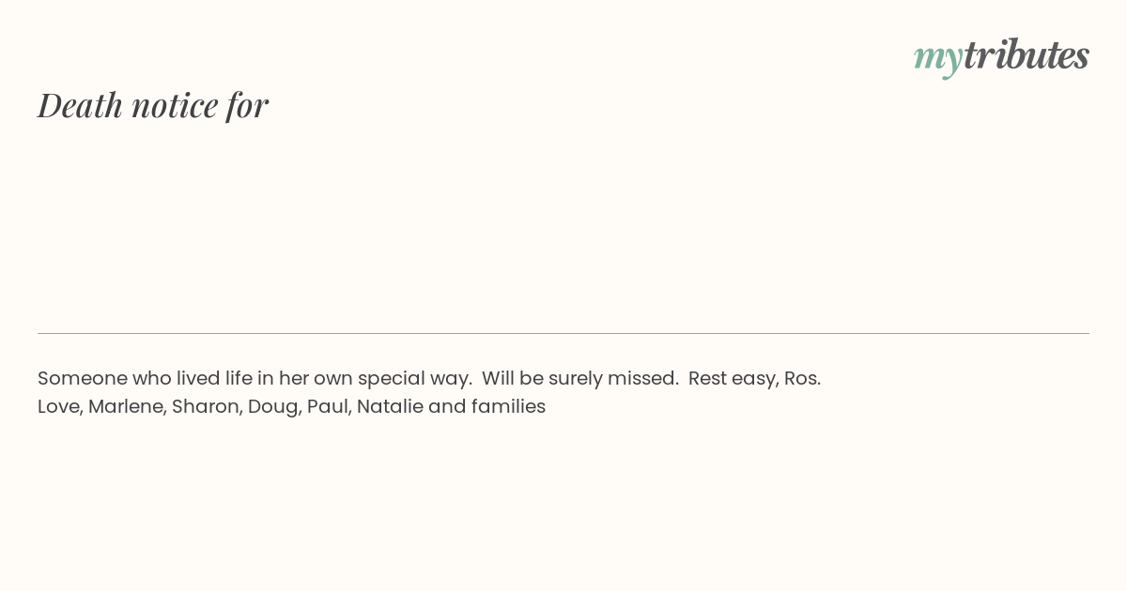Click the name "Ros" in the message

point(800,378)
